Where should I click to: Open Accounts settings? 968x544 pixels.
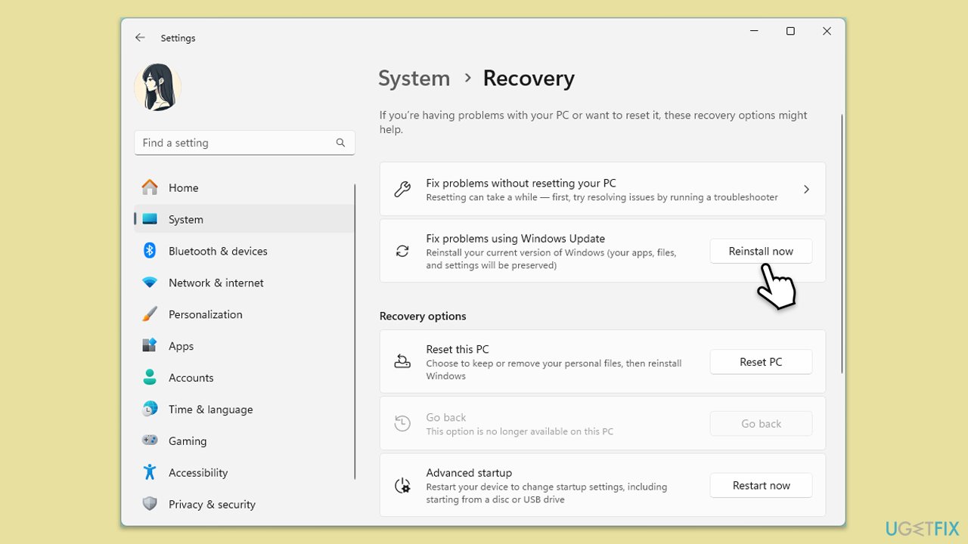pos(191,378)
